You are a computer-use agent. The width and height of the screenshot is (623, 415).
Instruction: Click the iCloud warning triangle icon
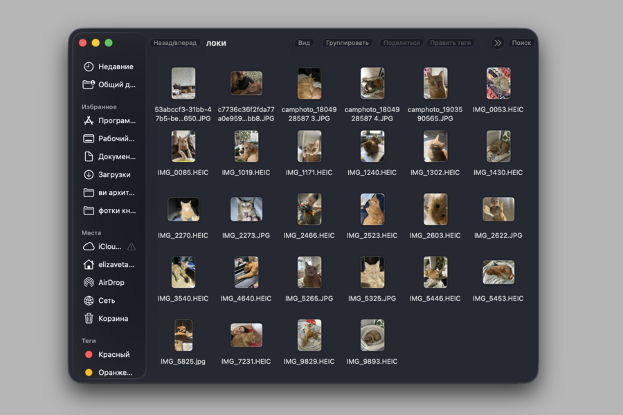[x=132, y=247]
